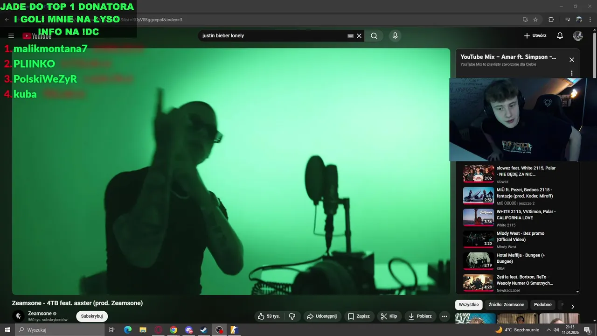Open Counter-Strike from the taskbar
Image resolution: width=597 pixels, height=336 pixels.
tap(234, 330)
